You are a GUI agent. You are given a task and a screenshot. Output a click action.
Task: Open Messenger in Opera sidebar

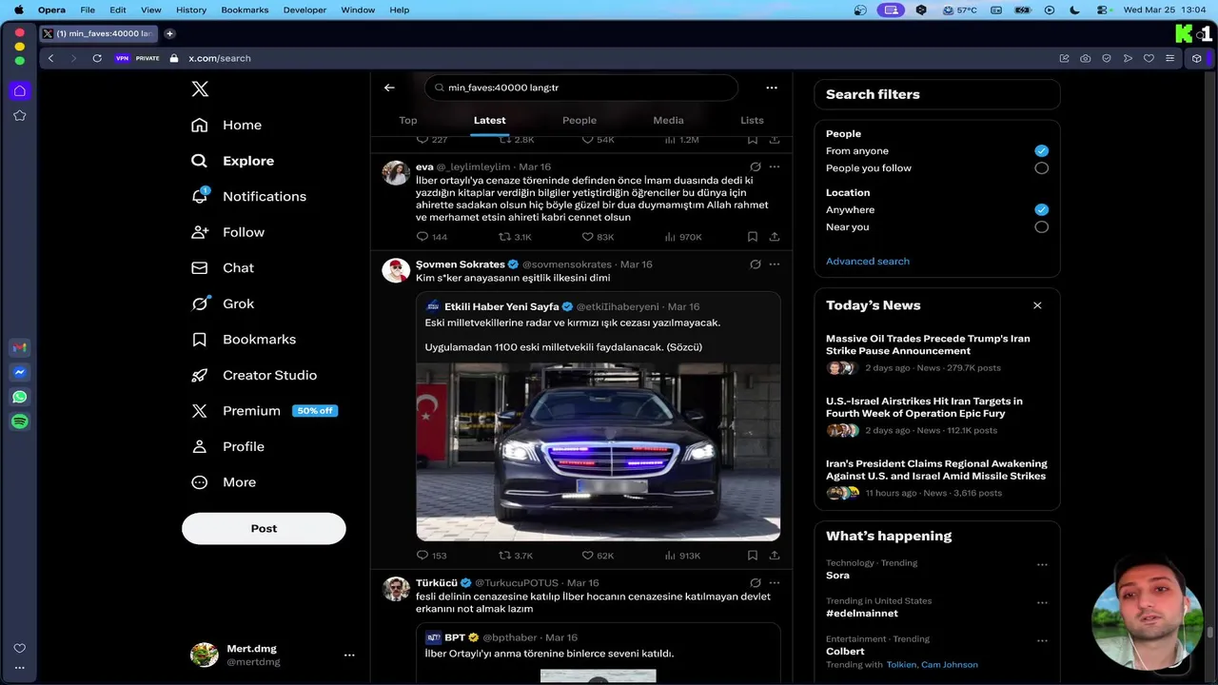[20, 372]
